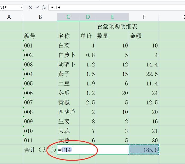Click the 冬瓜 name cell
The width and height of the screenshot is (185, 164).
click(x=68, y=93)
